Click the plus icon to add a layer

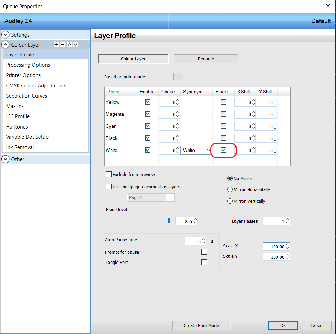[56, 45]
